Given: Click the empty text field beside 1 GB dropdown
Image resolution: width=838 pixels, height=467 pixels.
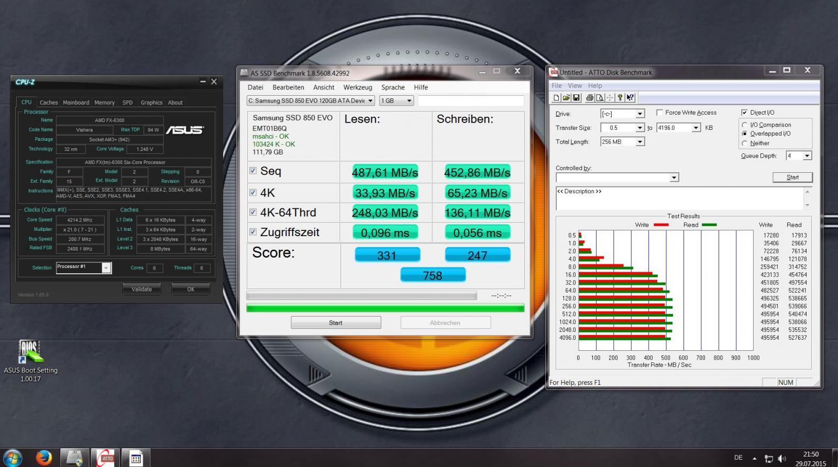Looking at the screenshot, I should click(470, 101).
